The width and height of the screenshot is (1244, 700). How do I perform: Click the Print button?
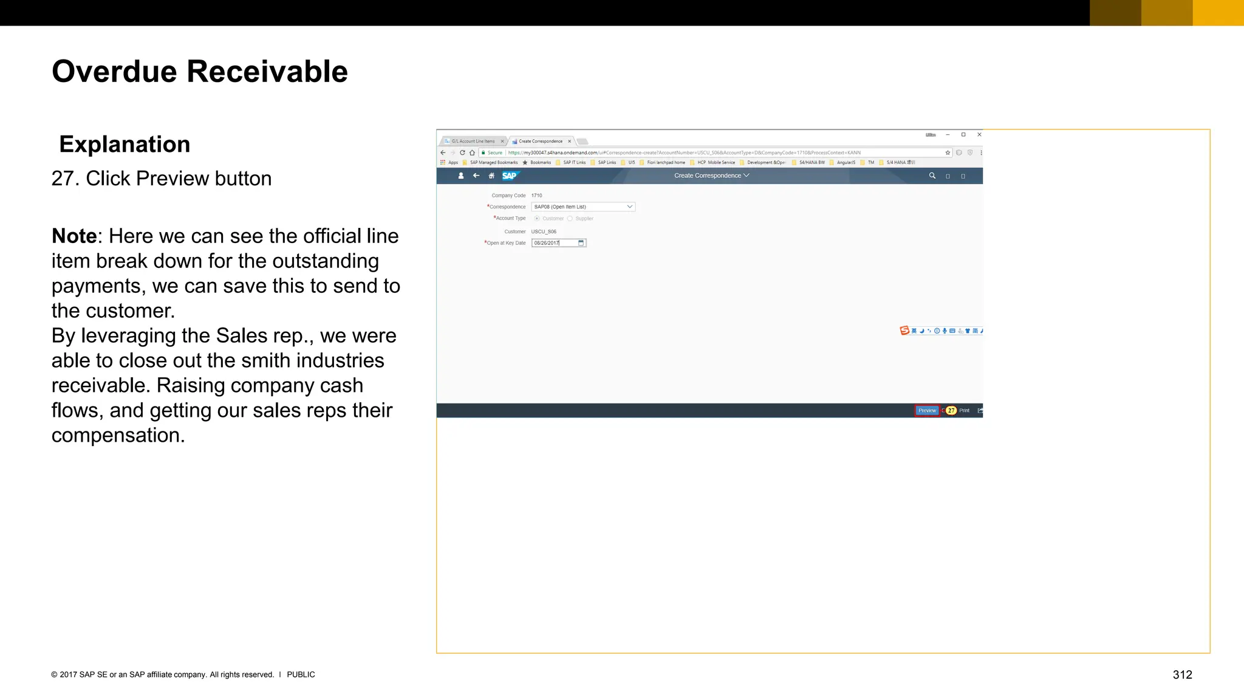click(x=964, y=411)
